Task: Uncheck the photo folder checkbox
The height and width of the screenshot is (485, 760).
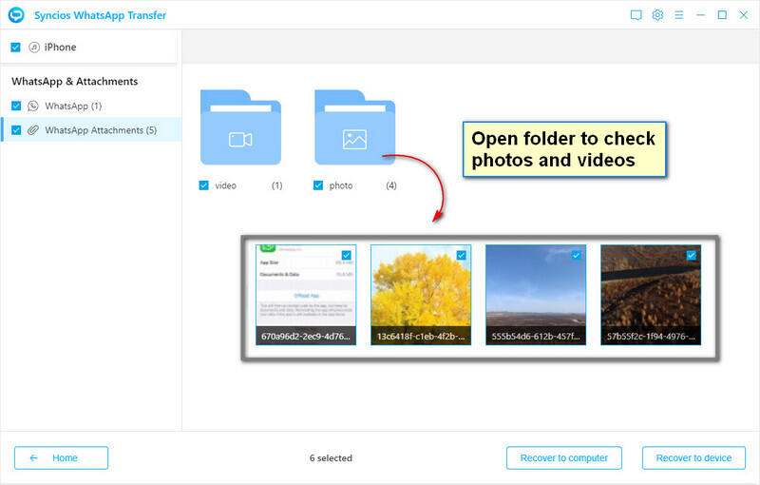Action: tap(318, 185)
